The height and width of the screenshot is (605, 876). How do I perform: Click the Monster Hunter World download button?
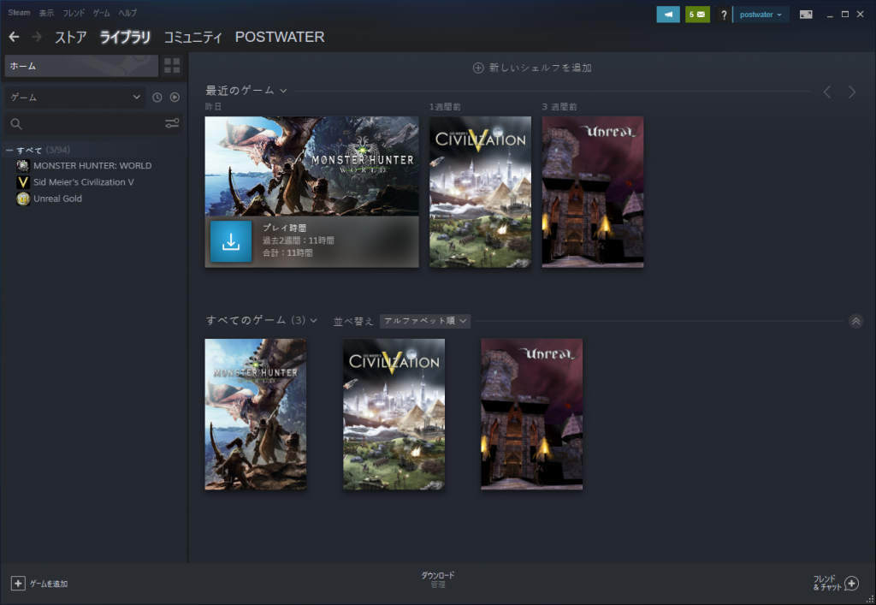(x=231, y=241)
